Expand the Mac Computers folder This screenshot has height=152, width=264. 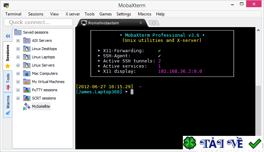(x=18, y=73)
